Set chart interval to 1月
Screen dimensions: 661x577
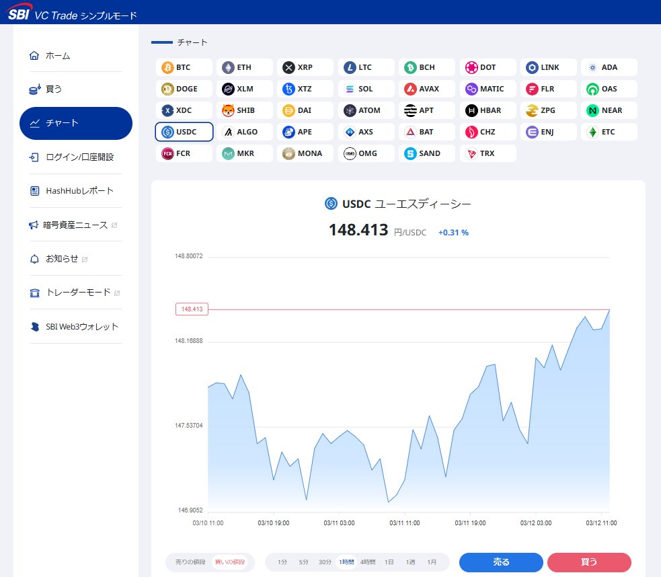[432, 562]
